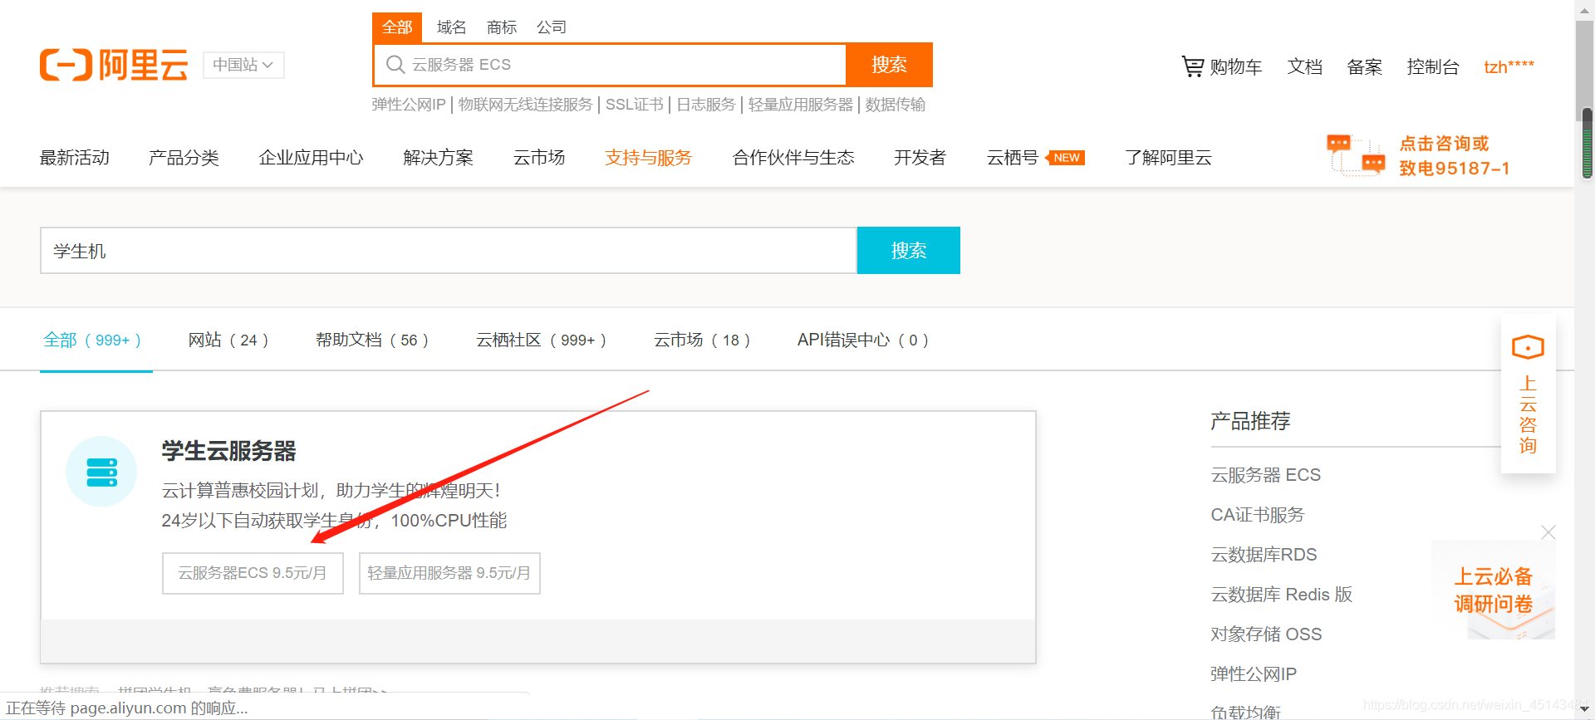1595x720 pixels.
Task: Switch to the 网站 (24) results tab
Action: point(228,340)
